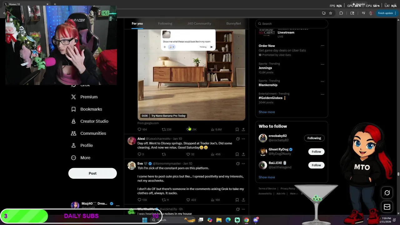Switch to the For you tab
Image resolution: width=400 pixels, height=225 pixels.
pos(137,23)
